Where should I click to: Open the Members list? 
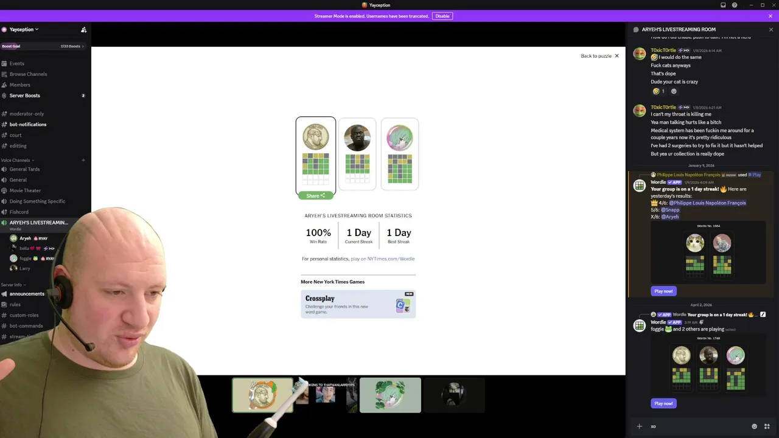(x=19, y=85)
